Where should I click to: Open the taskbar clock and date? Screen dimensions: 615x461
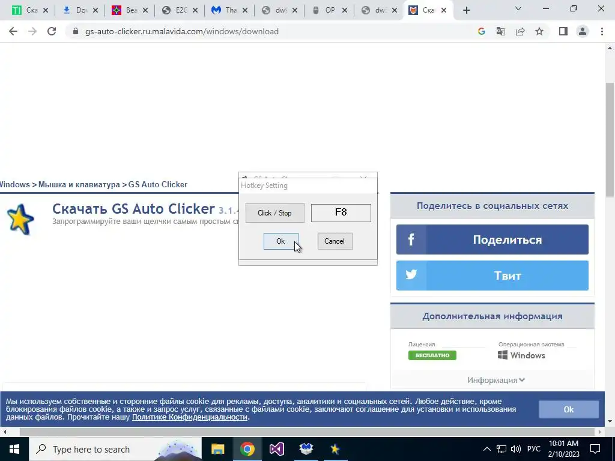point(563,449)
